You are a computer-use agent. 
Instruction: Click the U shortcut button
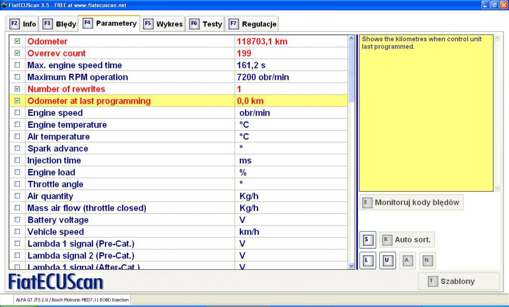[x=387, y=261]
